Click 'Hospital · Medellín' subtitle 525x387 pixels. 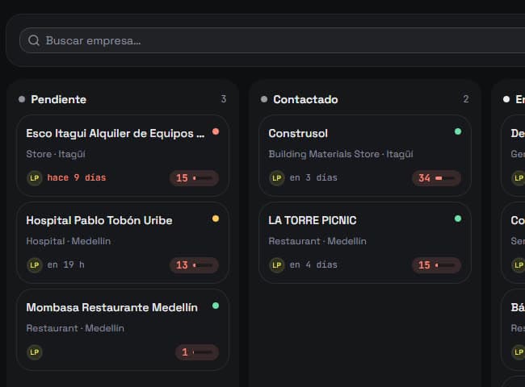tap(69, 241)
